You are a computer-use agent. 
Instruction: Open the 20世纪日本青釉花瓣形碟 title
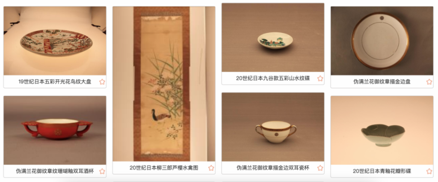click(x=382, y=171)
